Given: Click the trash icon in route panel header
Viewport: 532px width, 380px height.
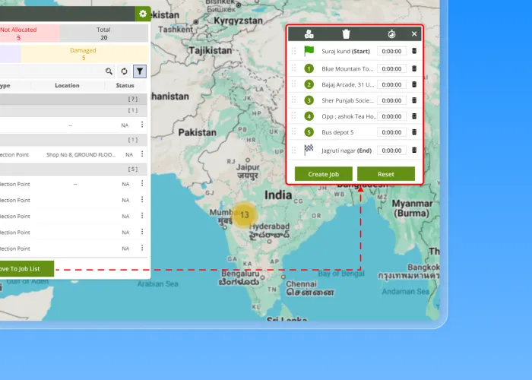Looking at the screenshot, I should click(347, 34).
